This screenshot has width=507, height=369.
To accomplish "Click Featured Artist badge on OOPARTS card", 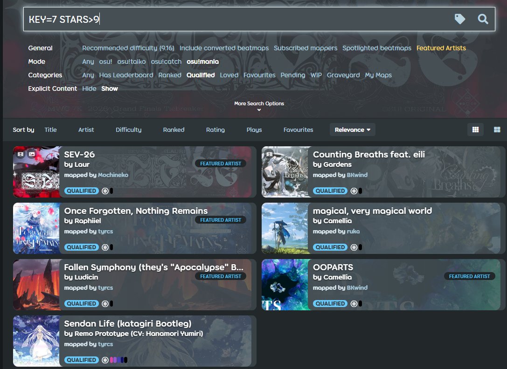I will coord(470,276).
